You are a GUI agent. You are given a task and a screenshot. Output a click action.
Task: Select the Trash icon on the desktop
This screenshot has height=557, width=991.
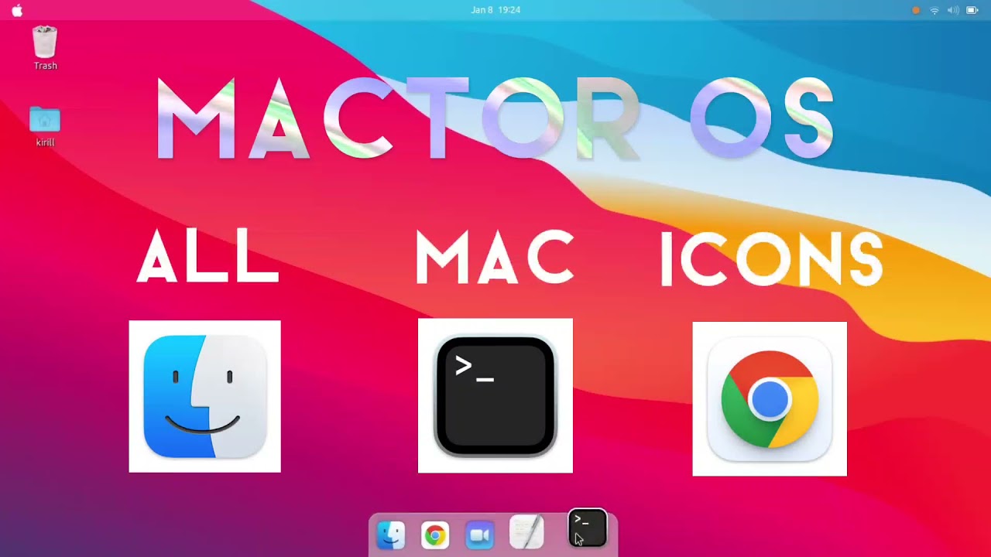click(x=45, y=42)
